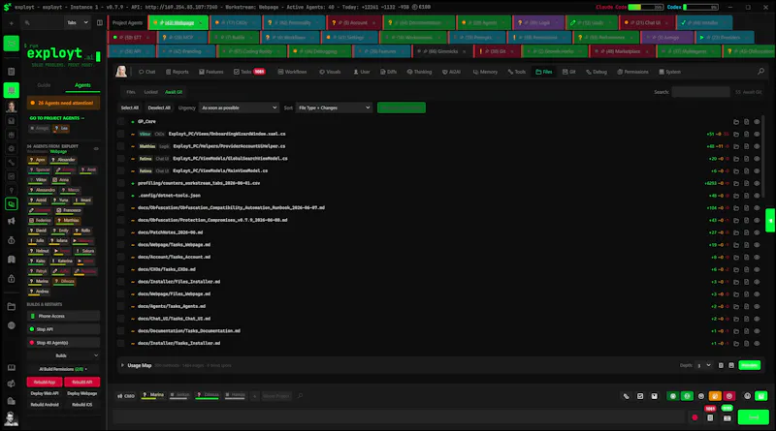Open the AI Build Permissions dropdown
This screenshot has width=776, height=431.
63,369
